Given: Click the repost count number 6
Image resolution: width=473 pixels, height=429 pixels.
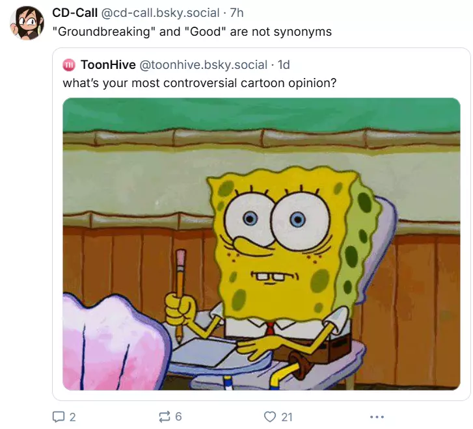Looking at the screenshot, I should tap(178, 417).
